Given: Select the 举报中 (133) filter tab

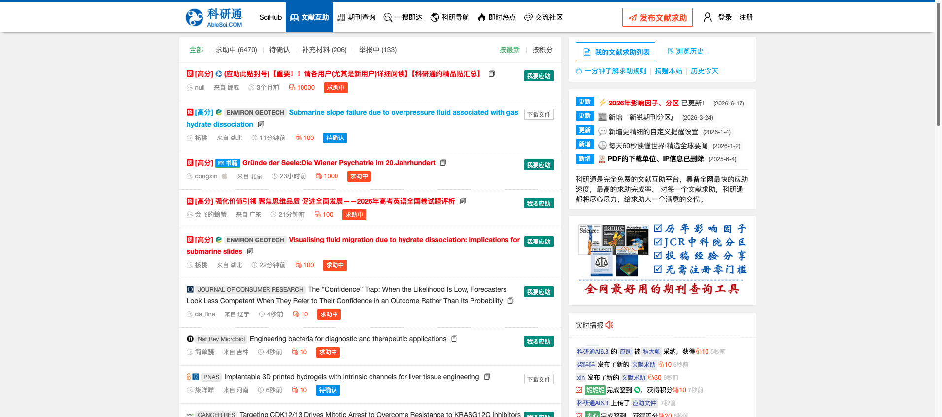Looking at the screenshot, I should pyautogui.click(x=377, y=50).
